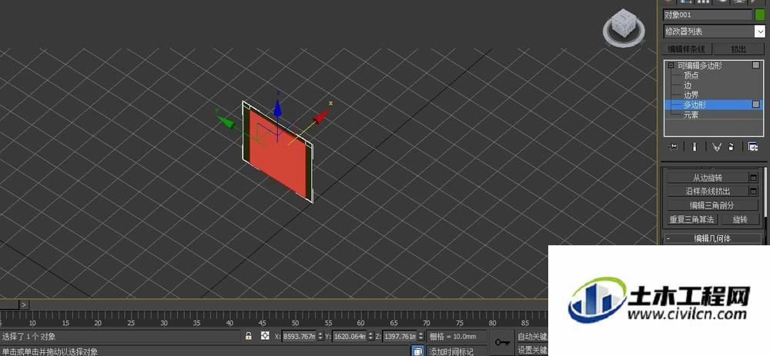The image size is (770, 356).
Task: Click the 对象001 name field
Action: coord(708,15)
